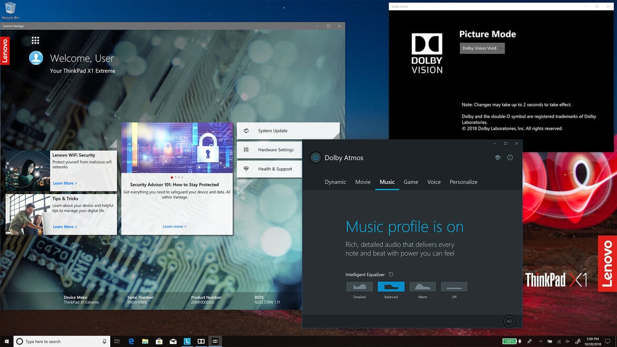The image size is (617, 347).
Task: Open the Picture Mode dropdown in Dolby Vision
Action: coord(482,48)
